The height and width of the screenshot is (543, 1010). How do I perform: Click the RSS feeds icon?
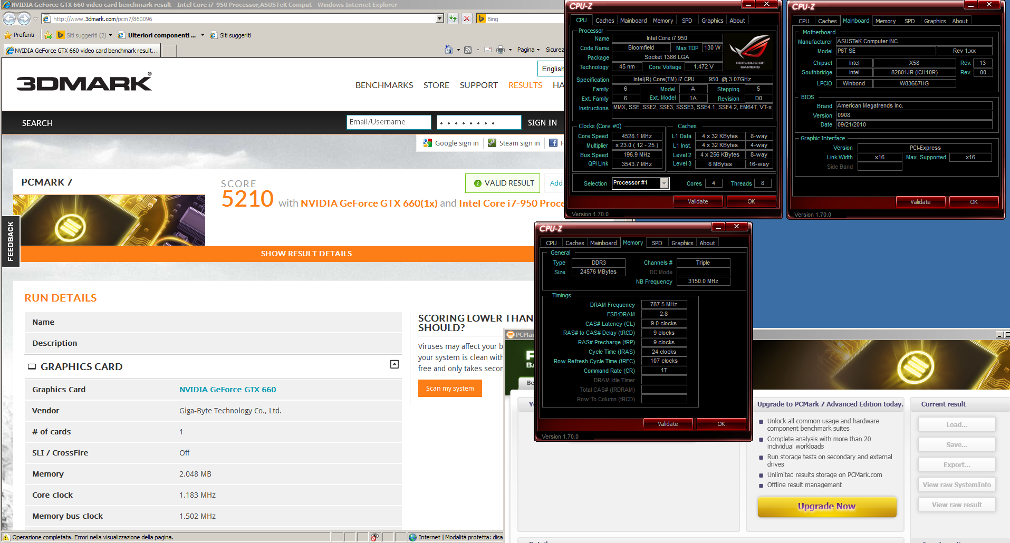(468, 50)
